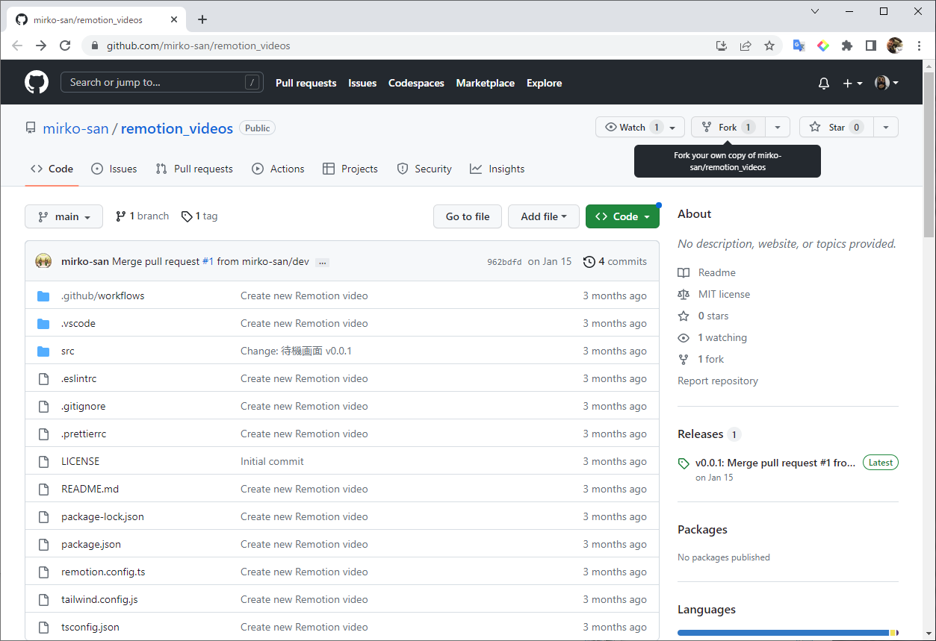Bookmark this page with the star icon
This screenshot has height=641, width=936.
769,46
